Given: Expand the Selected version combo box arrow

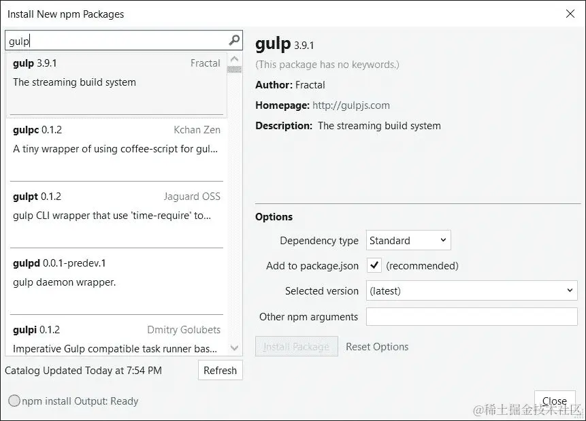Looking at the screenshot, I should pos(570,290).
